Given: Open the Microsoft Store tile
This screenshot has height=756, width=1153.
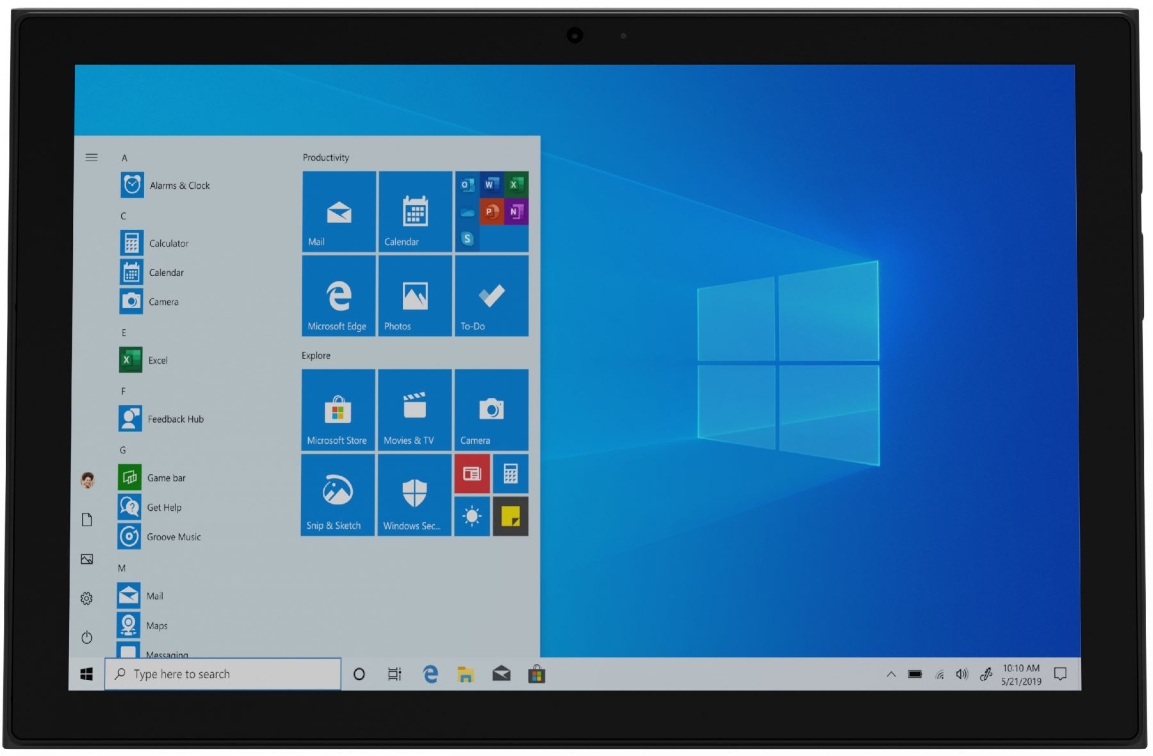Looking at the screenshot, I should [338, 410].
